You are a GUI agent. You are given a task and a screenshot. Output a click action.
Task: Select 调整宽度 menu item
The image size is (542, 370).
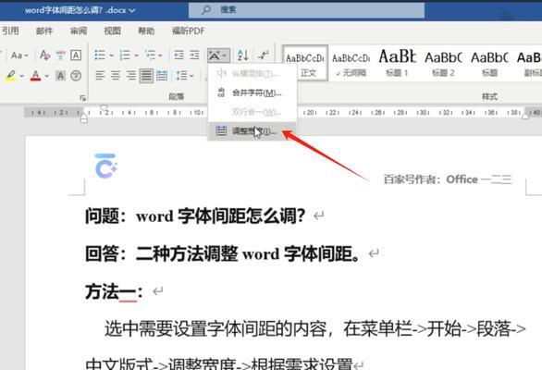(252, 131)
